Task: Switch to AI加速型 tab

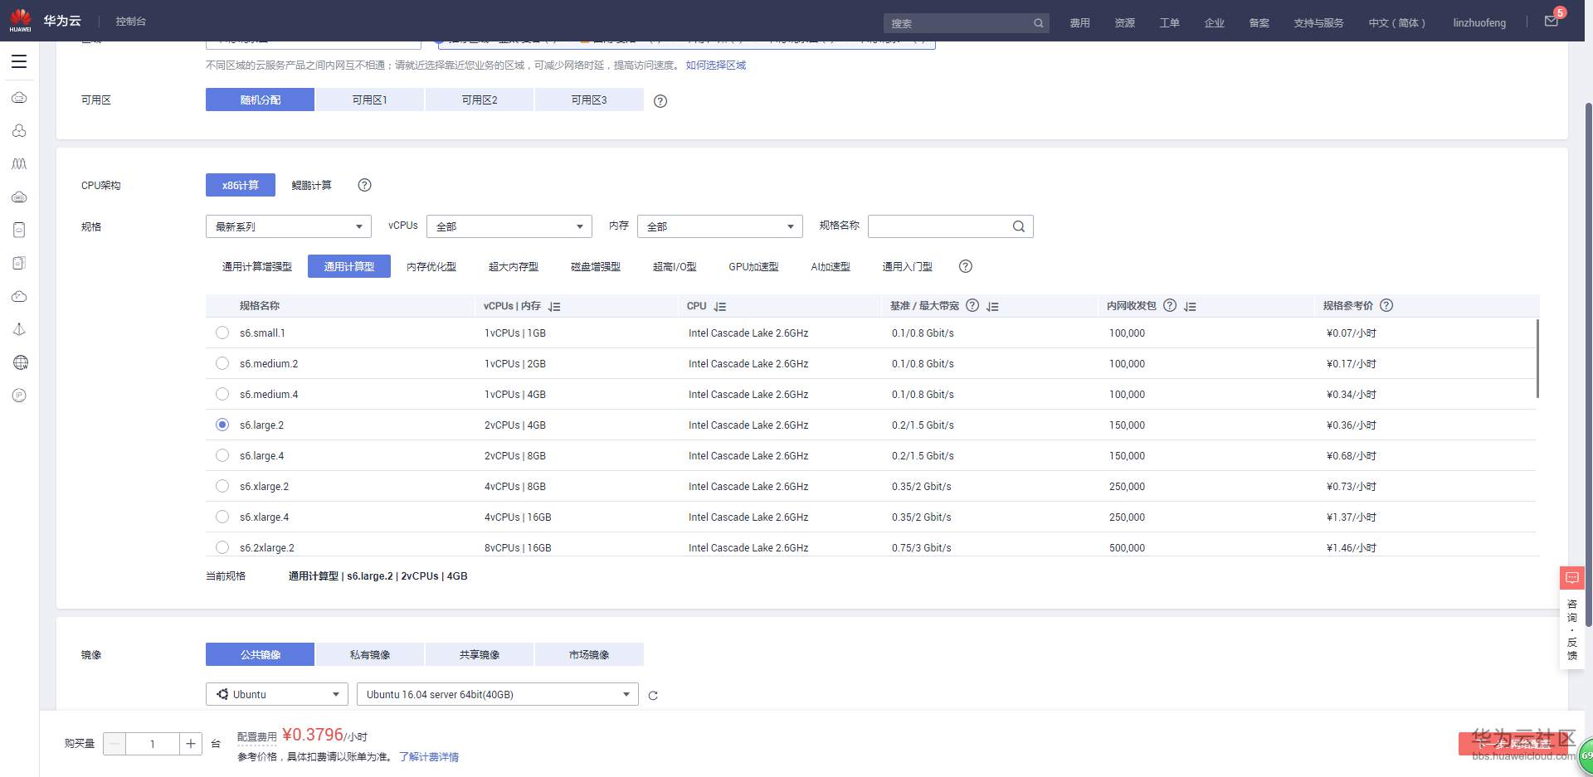Action: (x=831, y=266)
